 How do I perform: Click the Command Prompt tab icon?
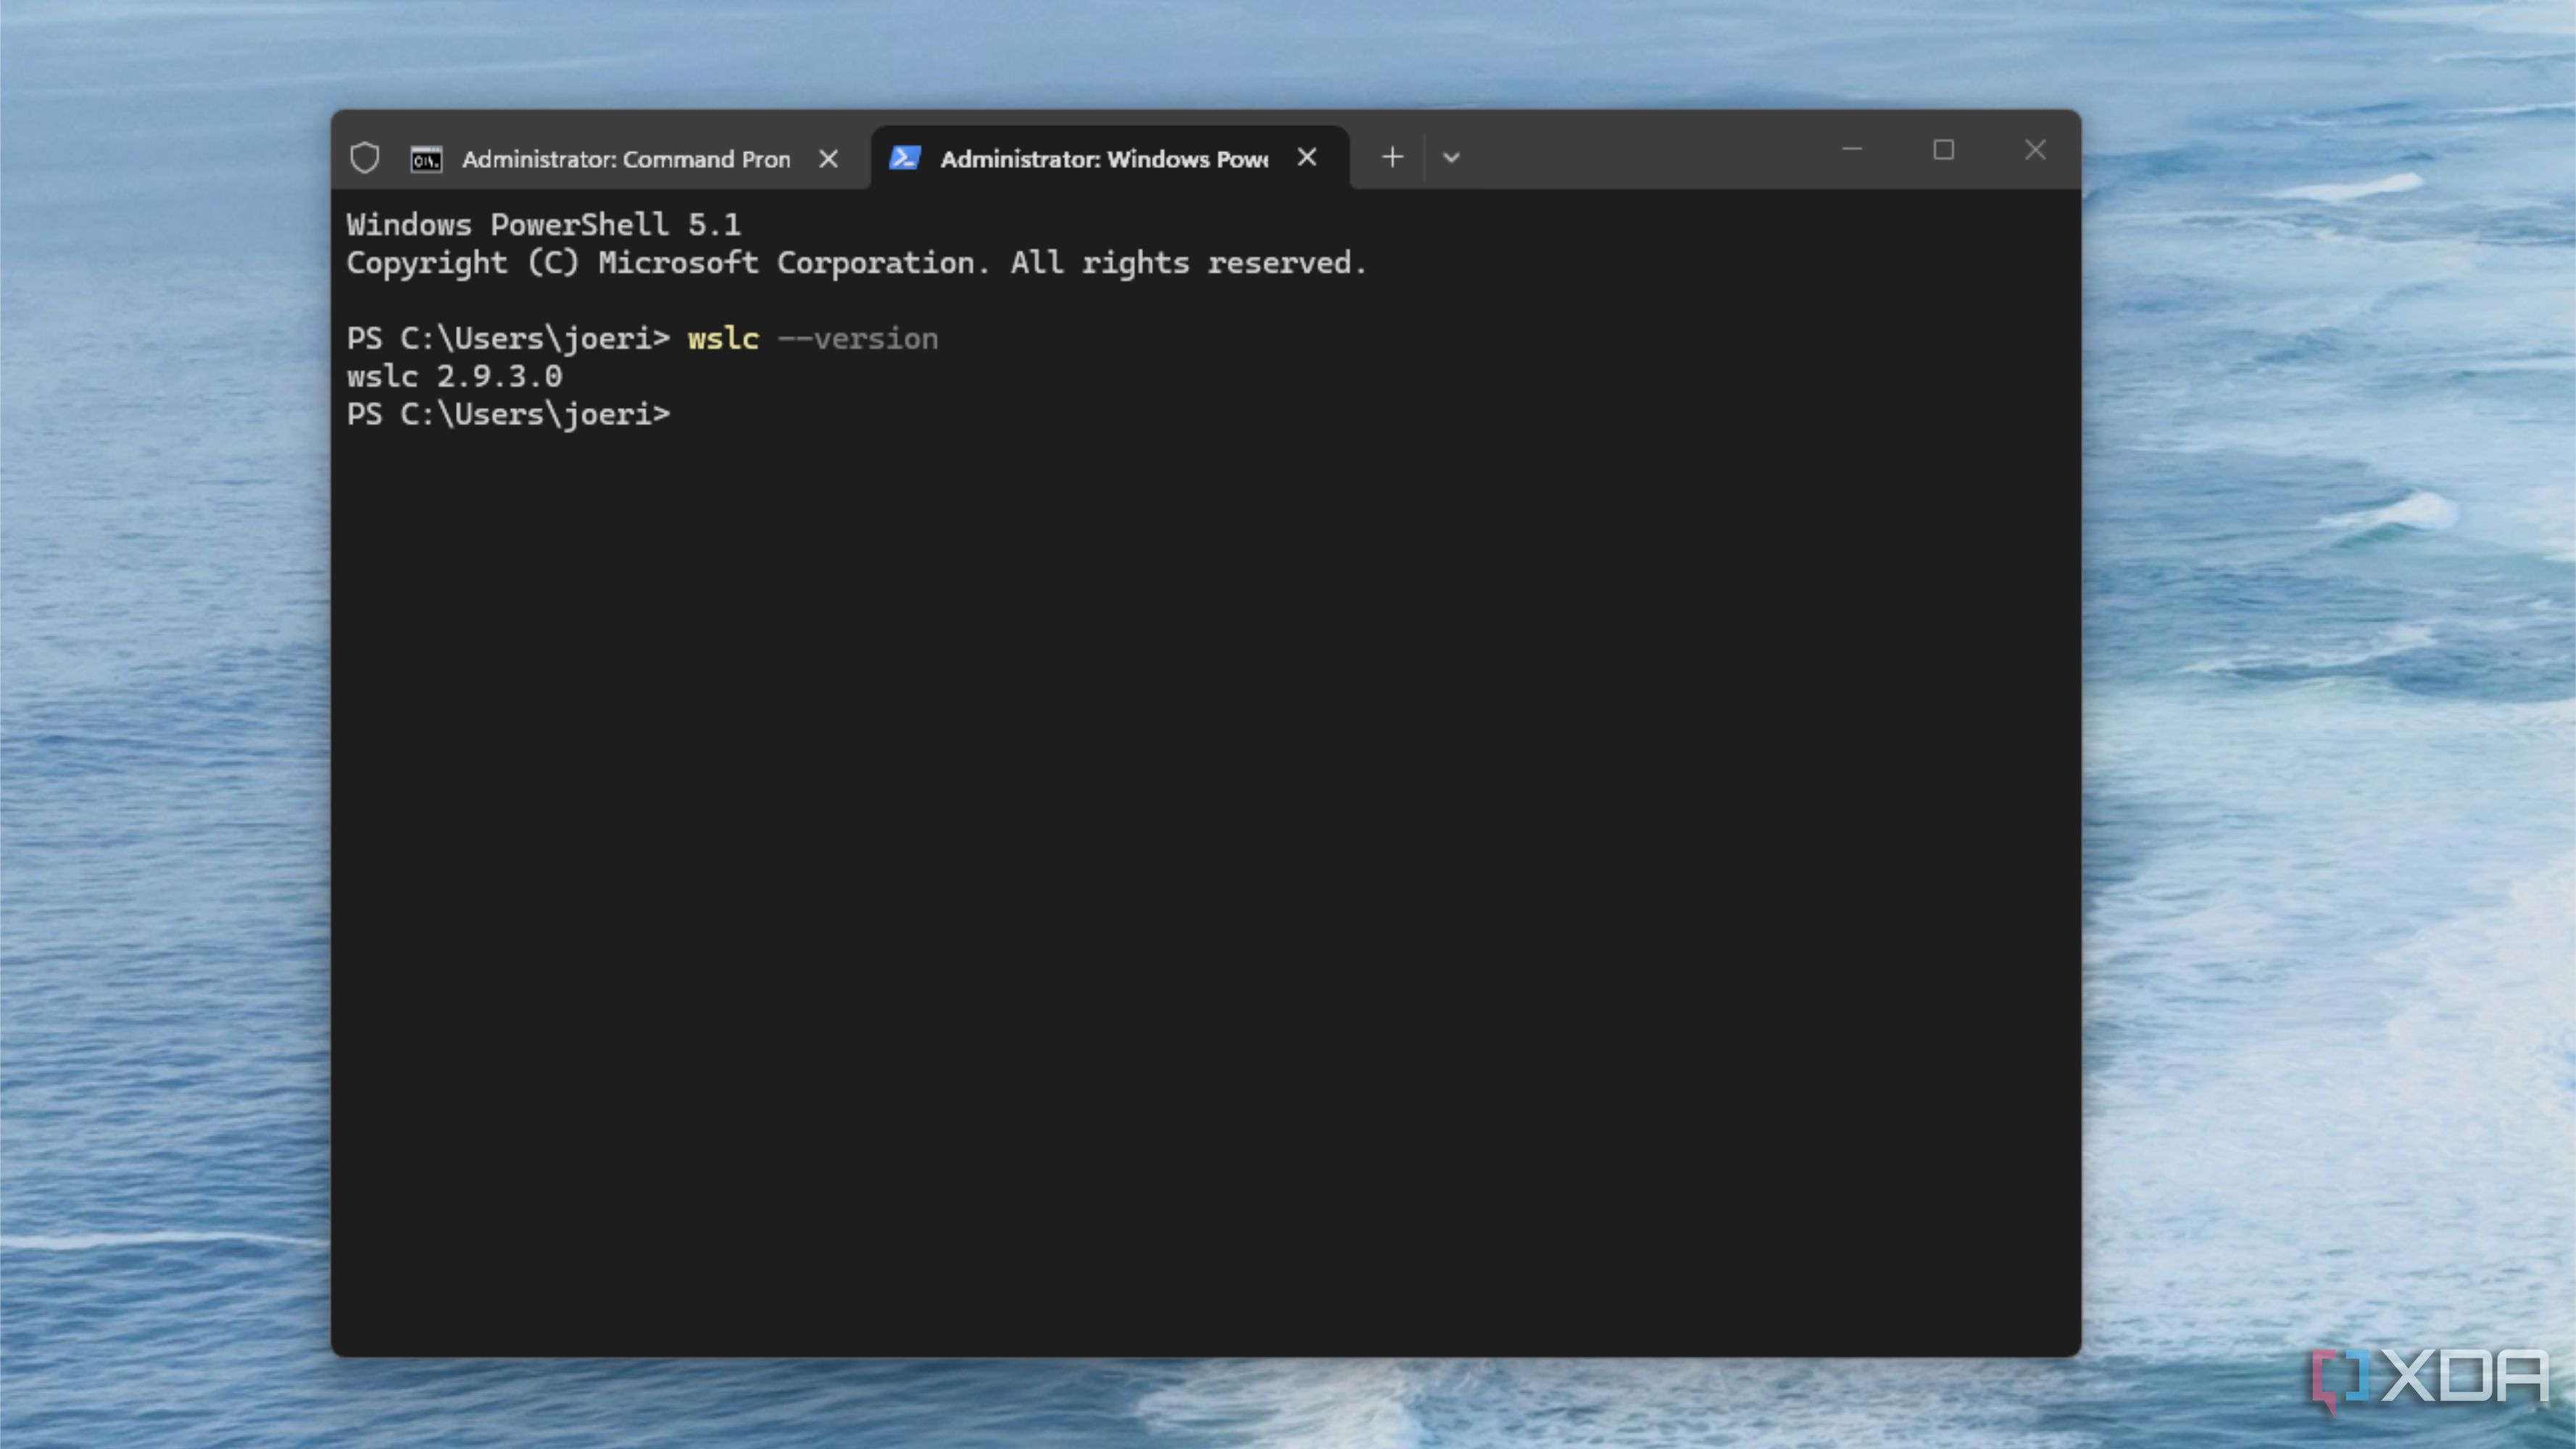[426, 159]
